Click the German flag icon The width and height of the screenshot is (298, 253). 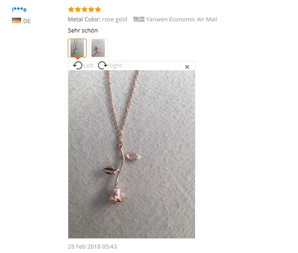17,20
